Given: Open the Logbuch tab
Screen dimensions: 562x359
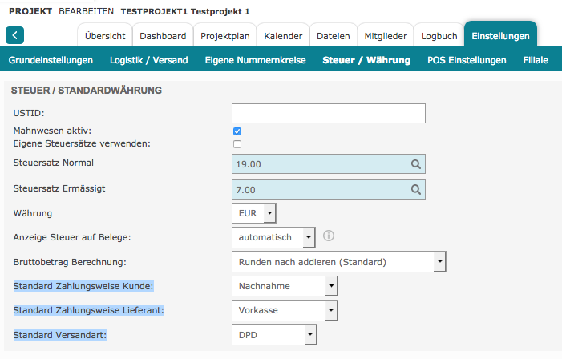Looking at the screenshot, I should tap(439, 36).
